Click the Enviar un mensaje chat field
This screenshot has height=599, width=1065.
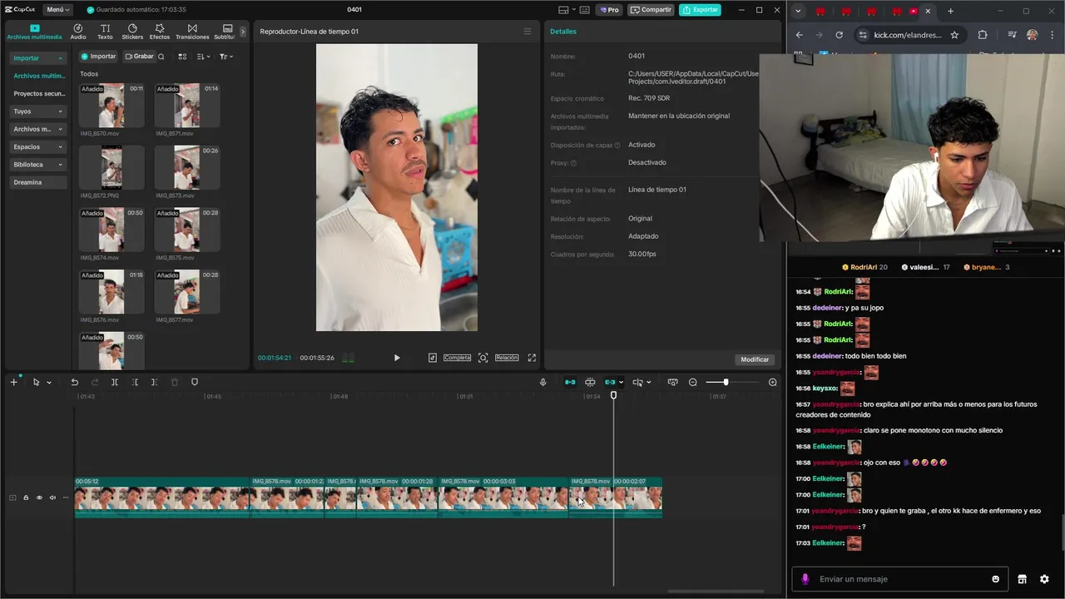point(899,579)
